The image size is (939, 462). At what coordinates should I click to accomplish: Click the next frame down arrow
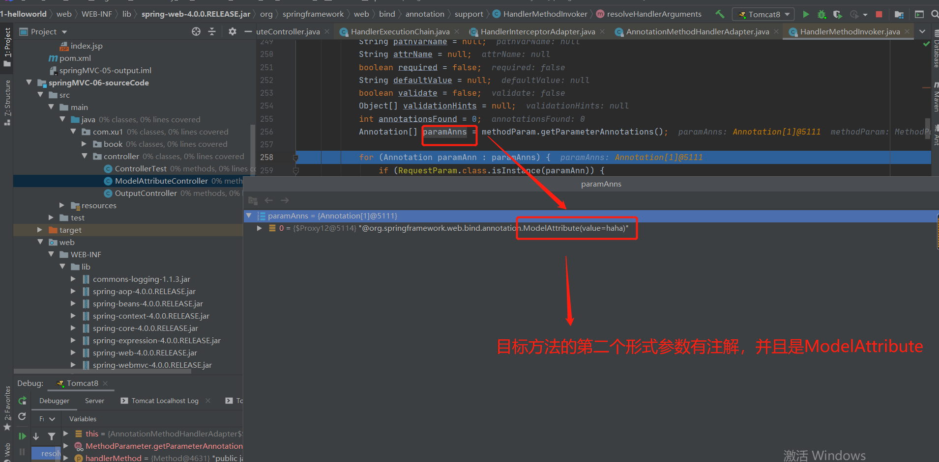click(x=36, y=436)
